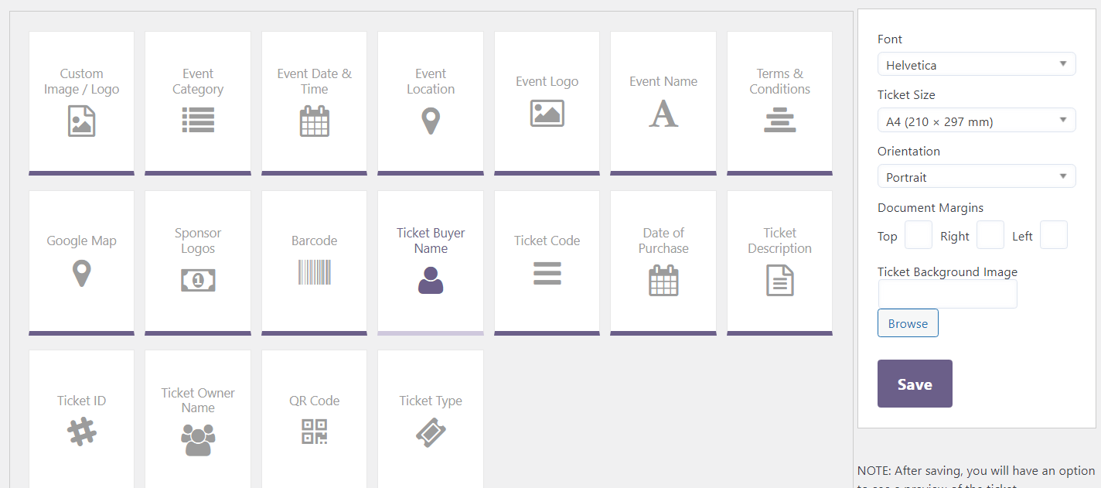This screenshot has width=1101, height=488.
Task: Choose the Ticket ID hash icon
Action: click(81, 432)
